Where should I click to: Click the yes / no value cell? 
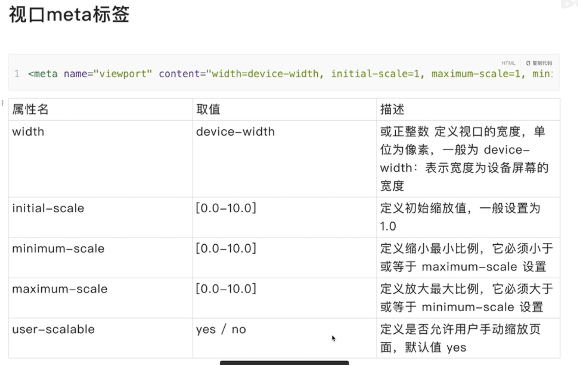tap(285, 338)
